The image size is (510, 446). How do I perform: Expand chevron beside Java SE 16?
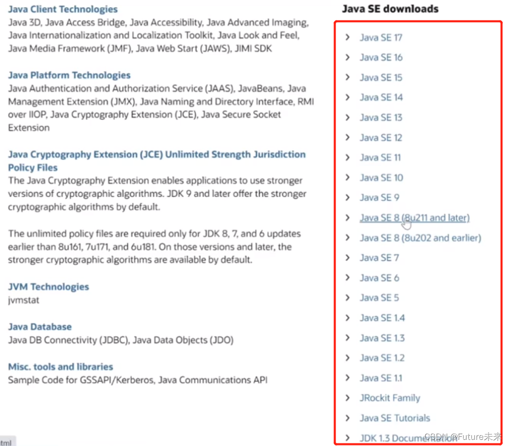click(x=348, y=57)
